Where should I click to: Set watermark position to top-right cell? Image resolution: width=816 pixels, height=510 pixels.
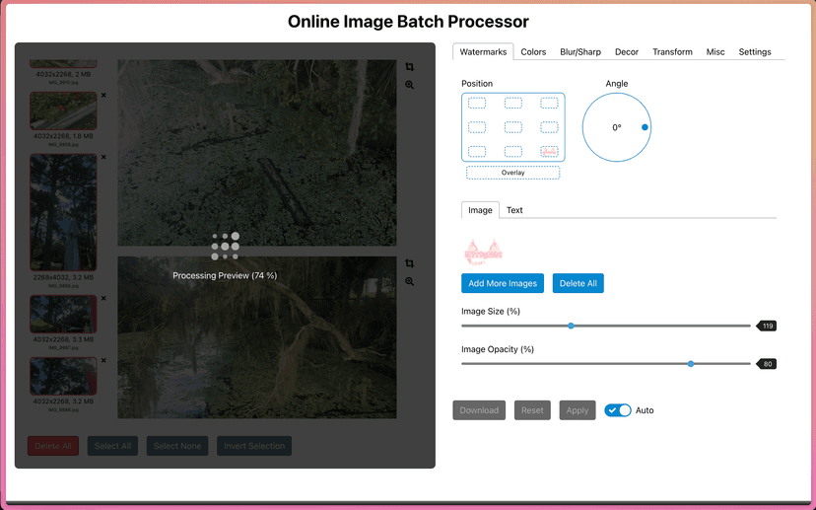(x=549, y=104)
